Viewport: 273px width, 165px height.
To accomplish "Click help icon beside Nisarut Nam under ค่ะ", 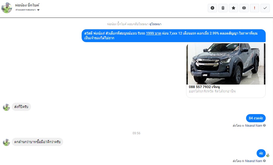I will tap(264, 161).
